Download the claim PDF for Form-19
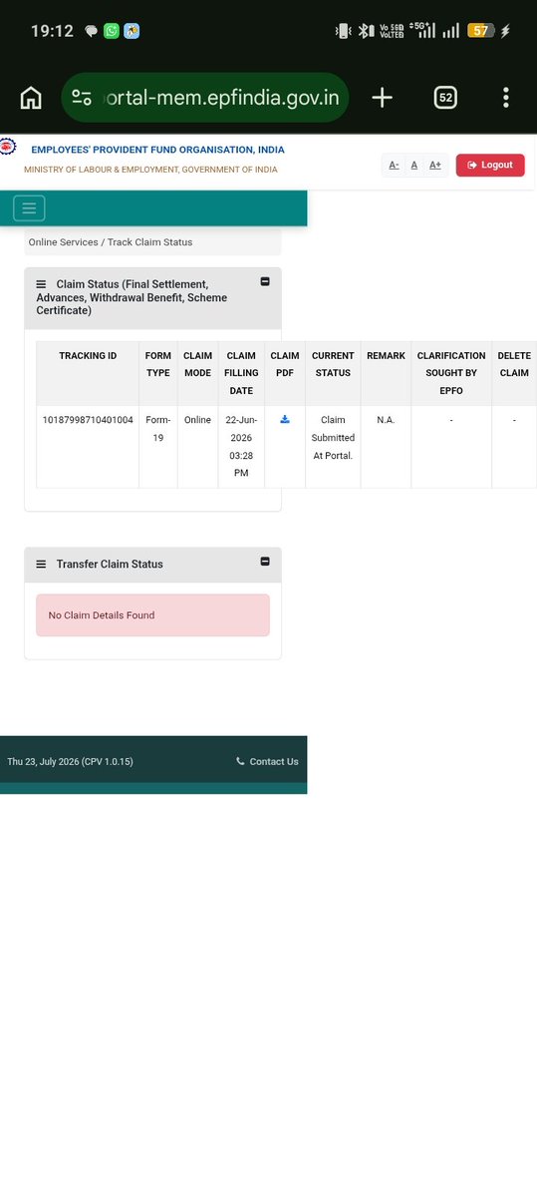 click(x=285, y=419)
